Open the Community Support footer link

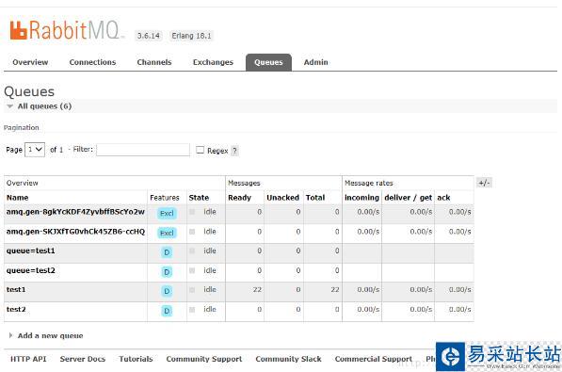pyautogui.click(x=204, y=359)
